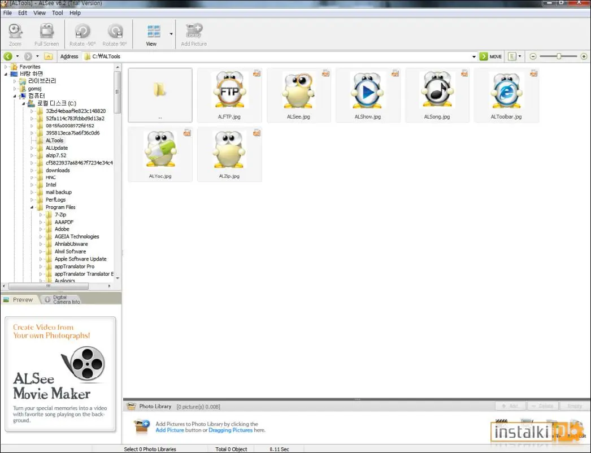Select the ALYac.jpg thumbnail
Screen dimensions: 591x453
pos(160,155)
